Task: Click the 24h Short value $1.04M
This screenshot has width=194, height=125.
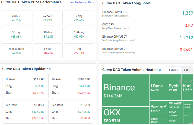Action: [85, 118]
